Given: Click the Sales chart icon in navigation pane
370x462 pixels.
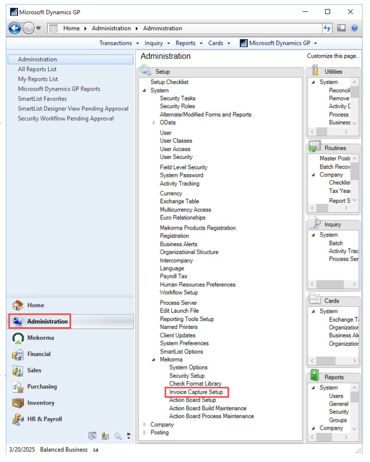Looking at the screenshot, I should 18,371.
